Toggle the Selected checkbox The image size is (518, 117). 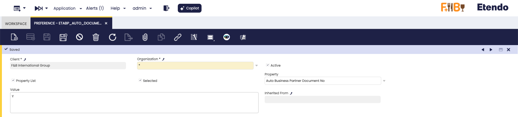pos(140,81)
